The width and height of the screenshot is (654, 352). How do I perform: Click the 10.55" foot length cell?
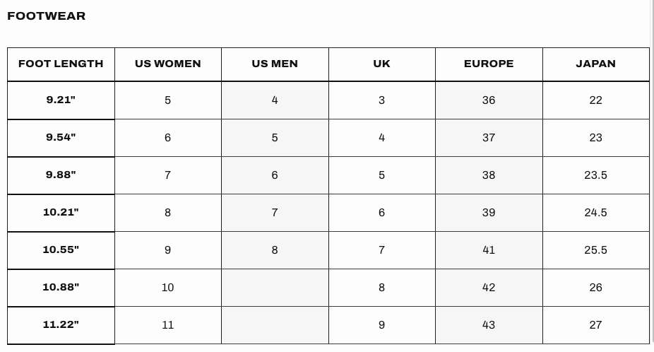click(61, 250)
